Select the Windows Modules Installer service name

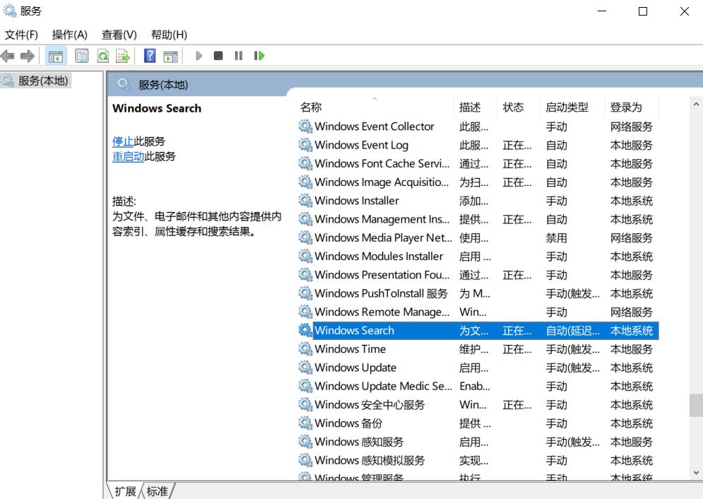[x=379, y=256]
